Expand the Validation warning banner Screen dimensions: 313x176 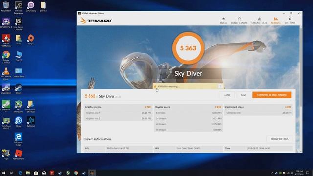188,86
